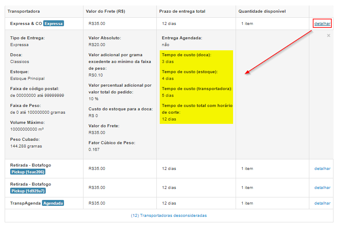Screen dimensions: 339x227
Task: Expand details for Pickup (1eac206) row
Action: 322,169
